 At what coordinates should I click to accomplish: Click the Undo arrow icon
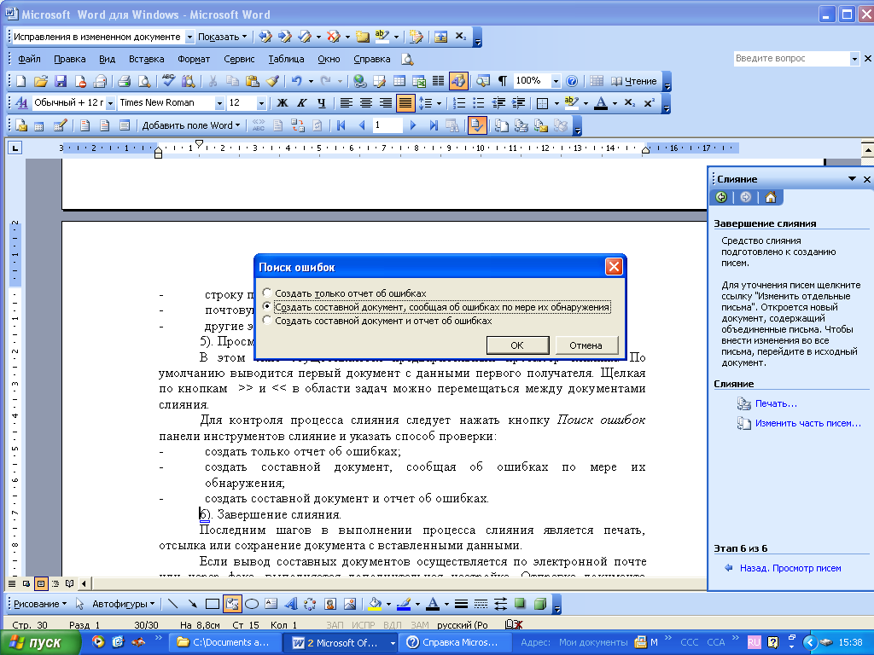296,81
